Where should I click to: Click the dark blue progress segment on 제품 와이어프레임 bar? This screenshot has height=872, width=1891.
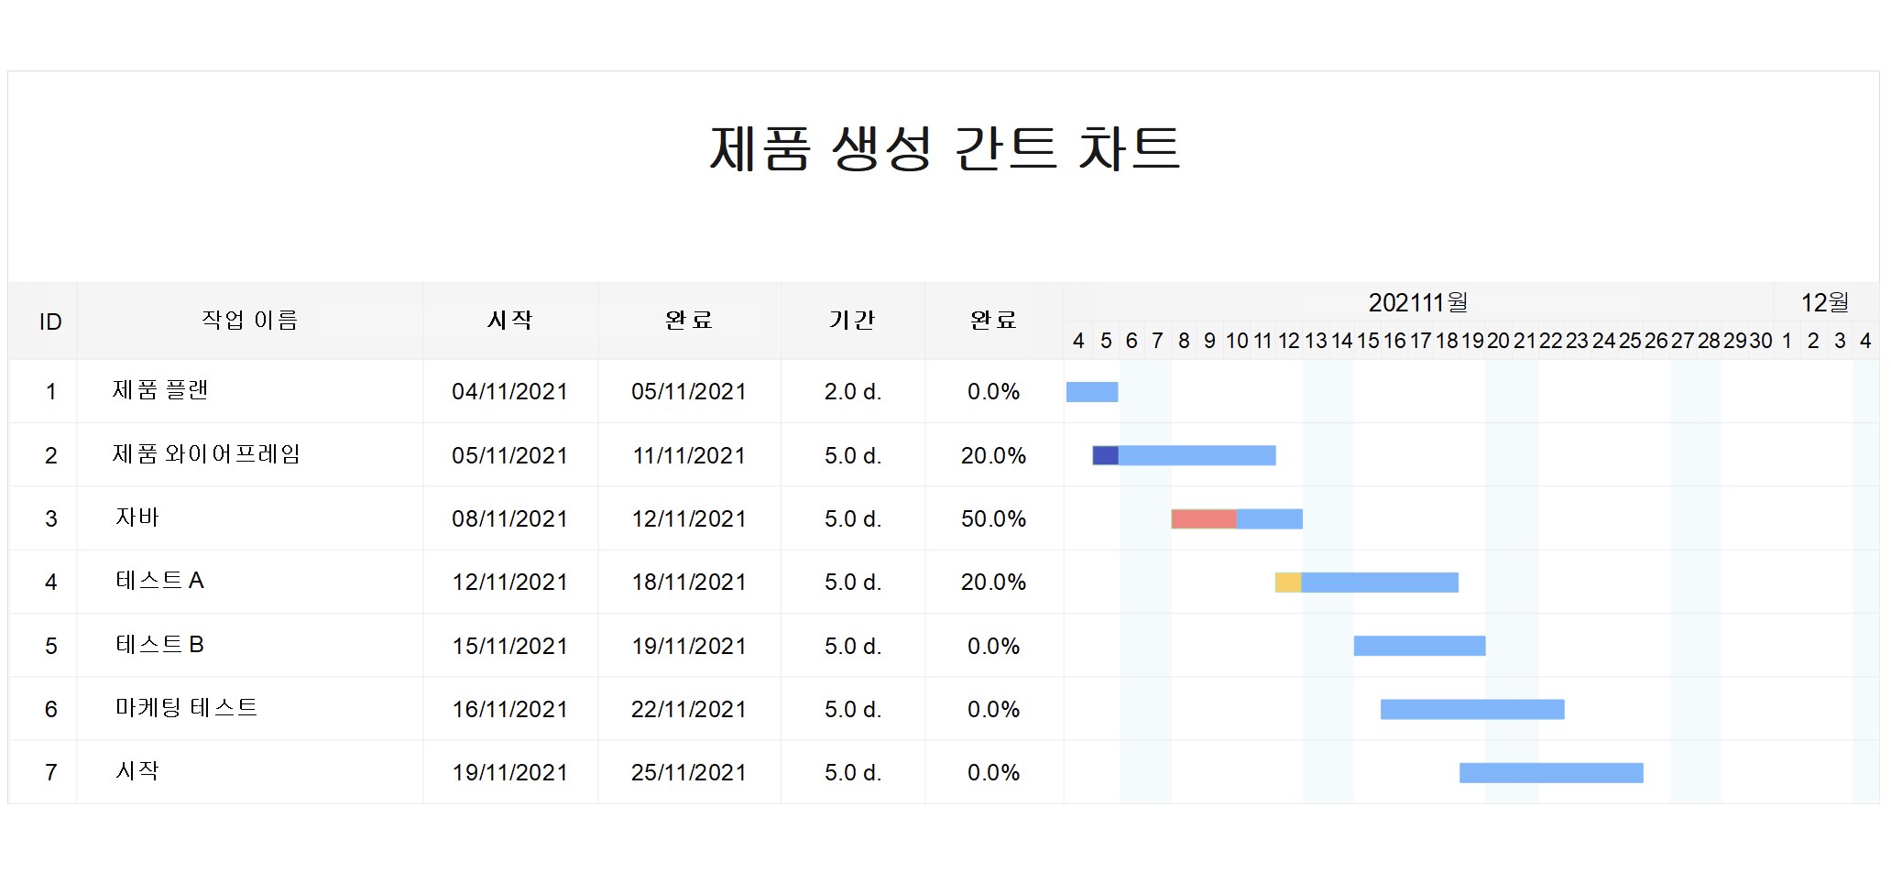point(1104,455)
